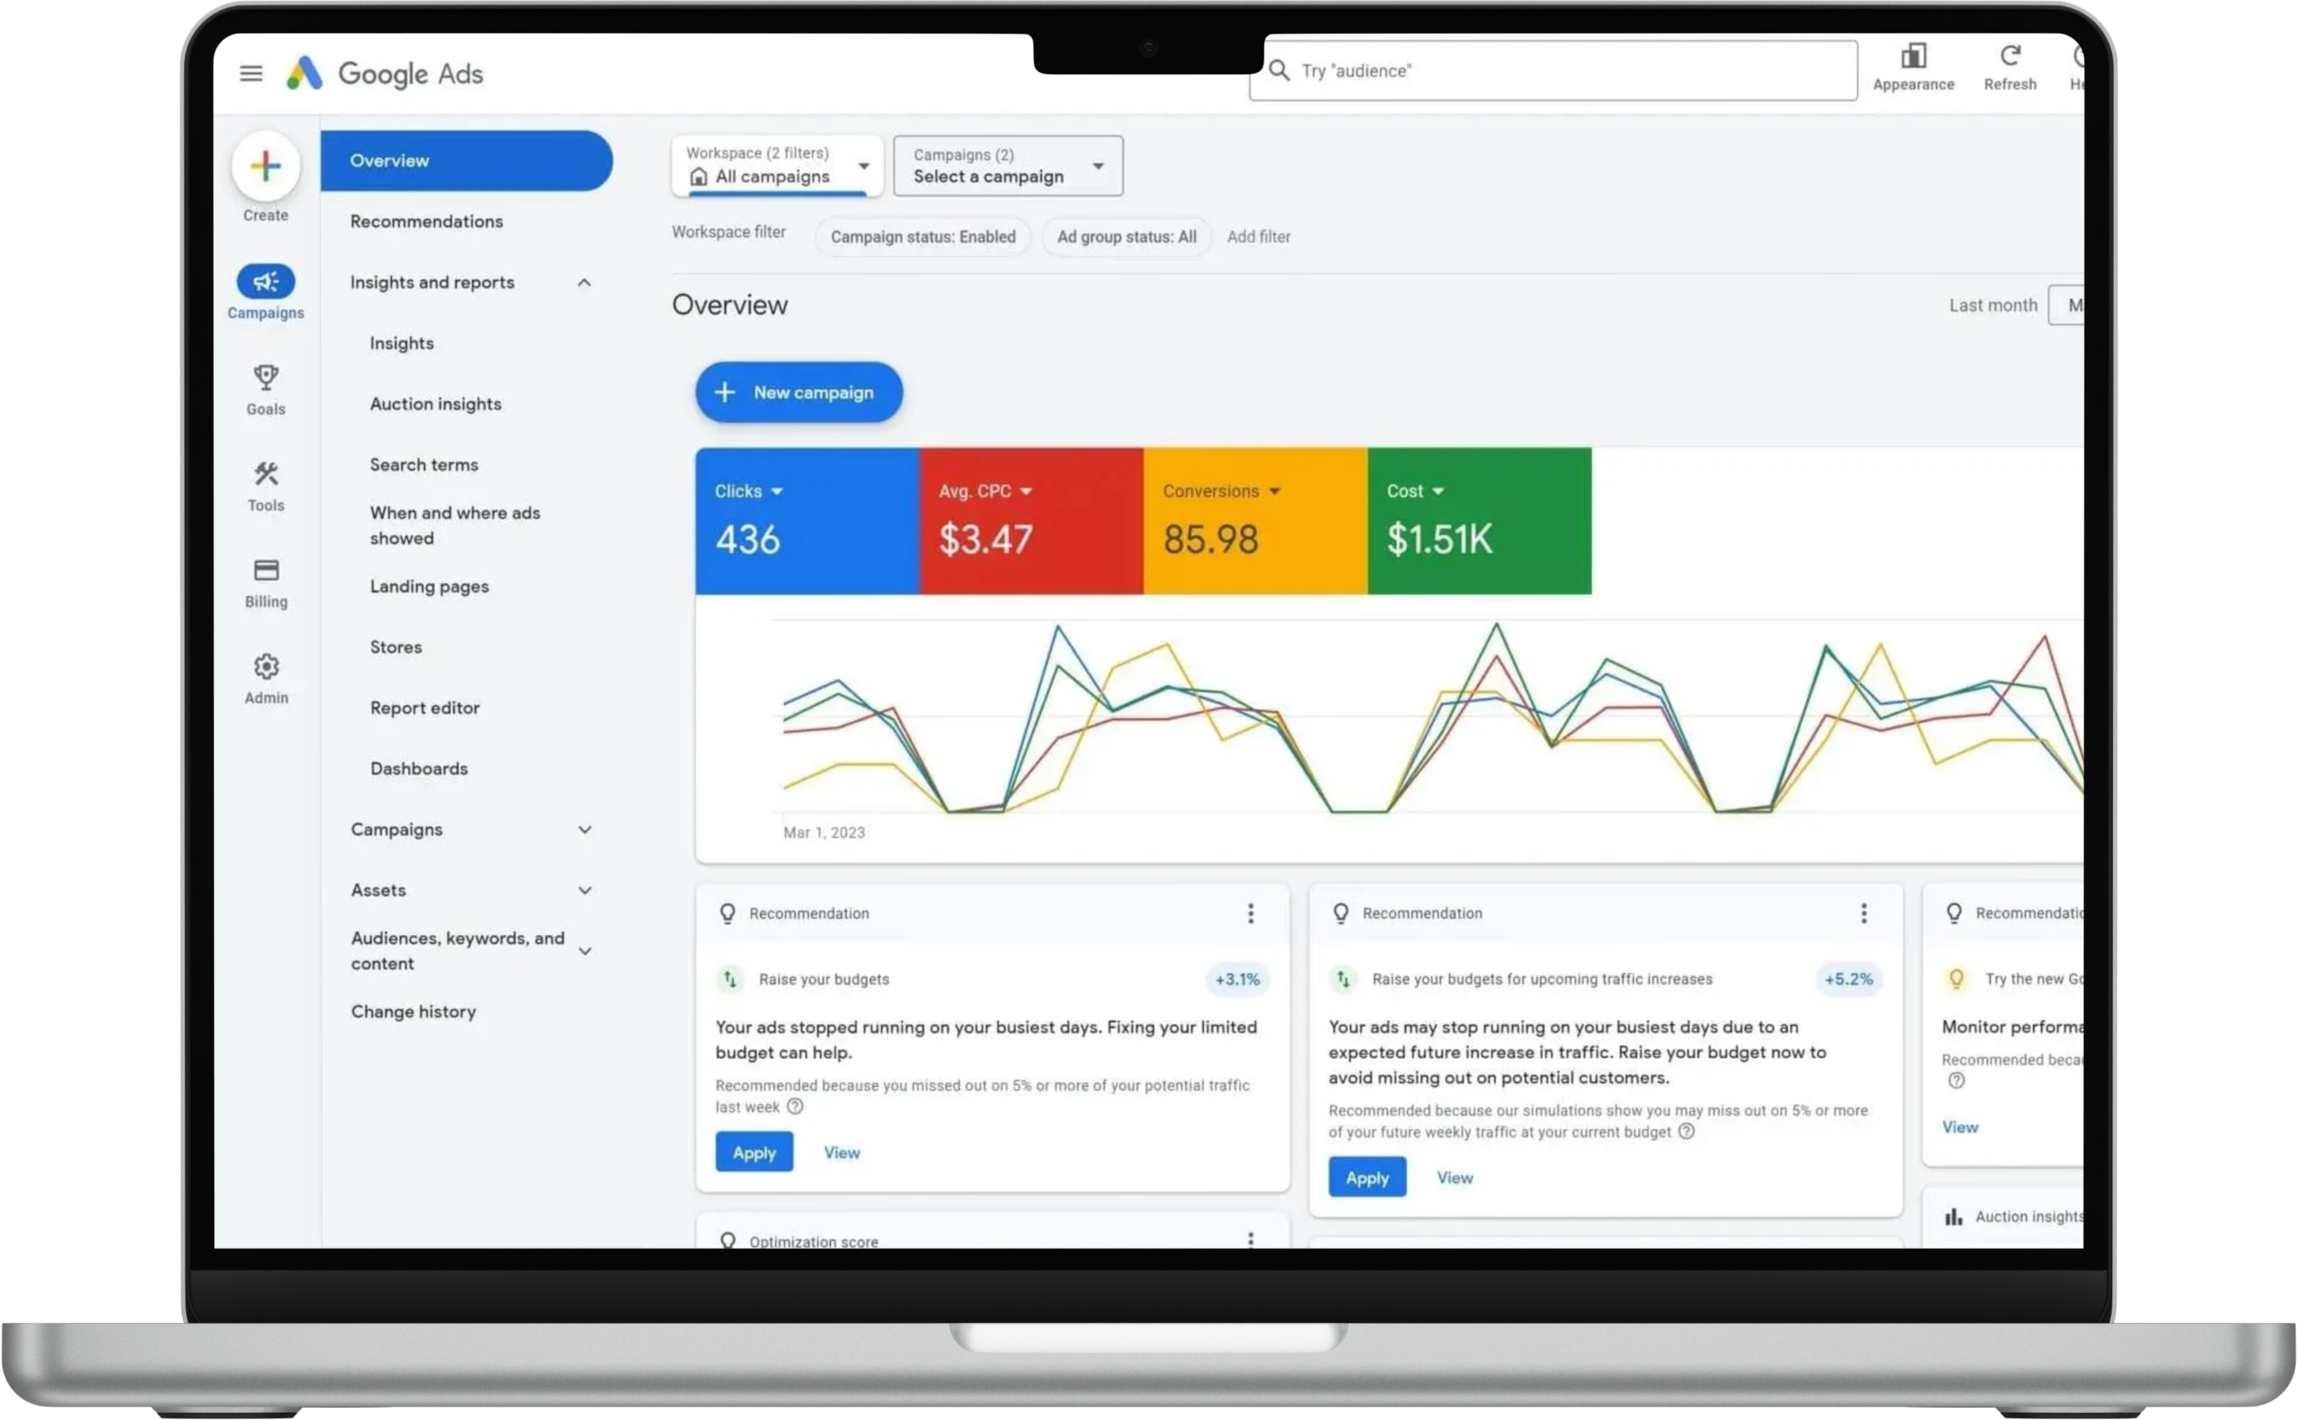Open the Tools wrench icon
The height and width of the screenshot is (1420, 2297).
[266, 474]
